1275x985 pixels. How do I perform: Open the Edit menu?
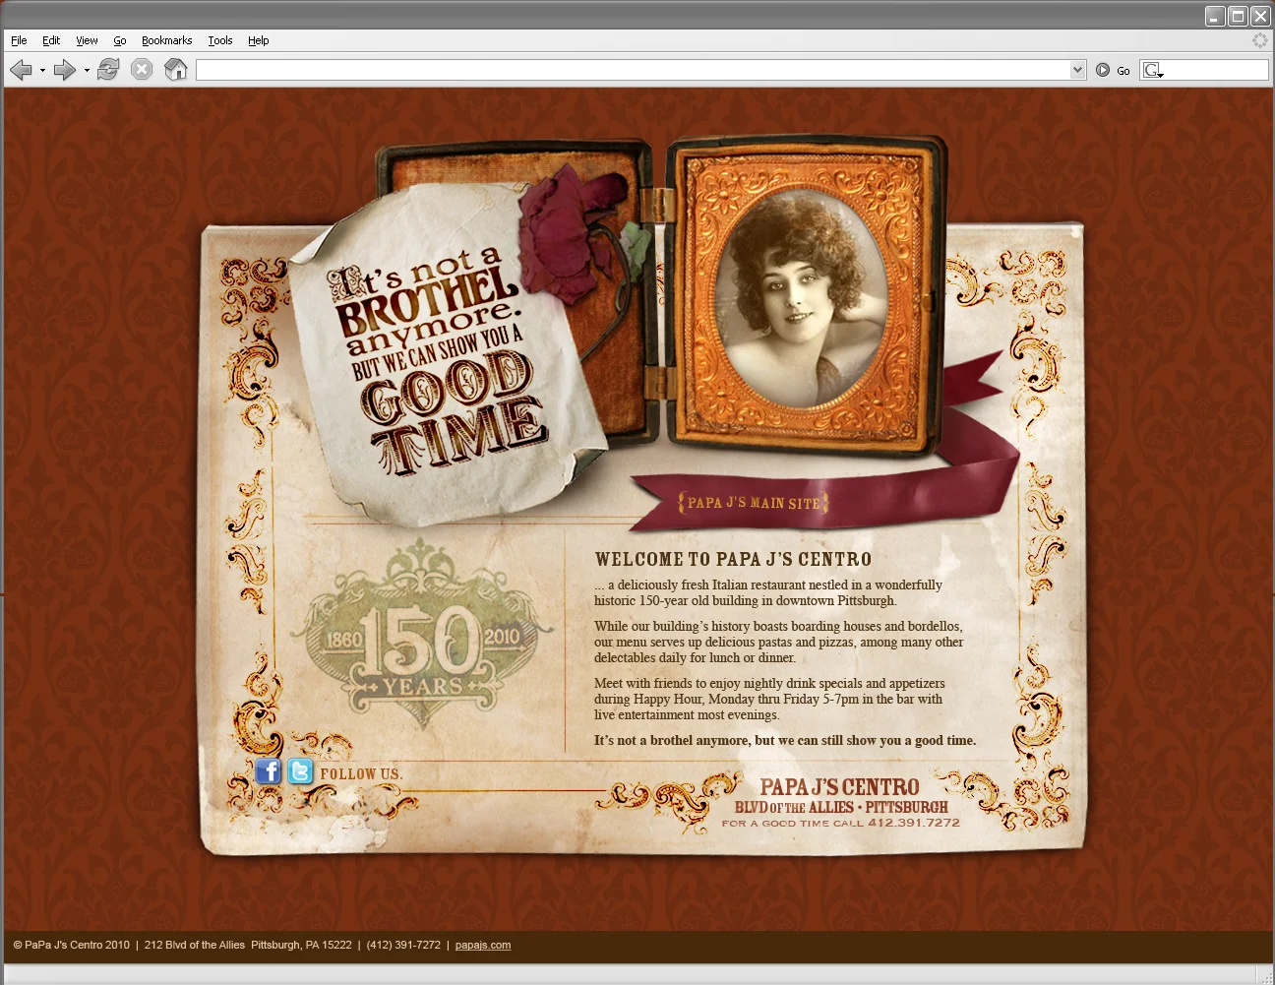point(51,40)
